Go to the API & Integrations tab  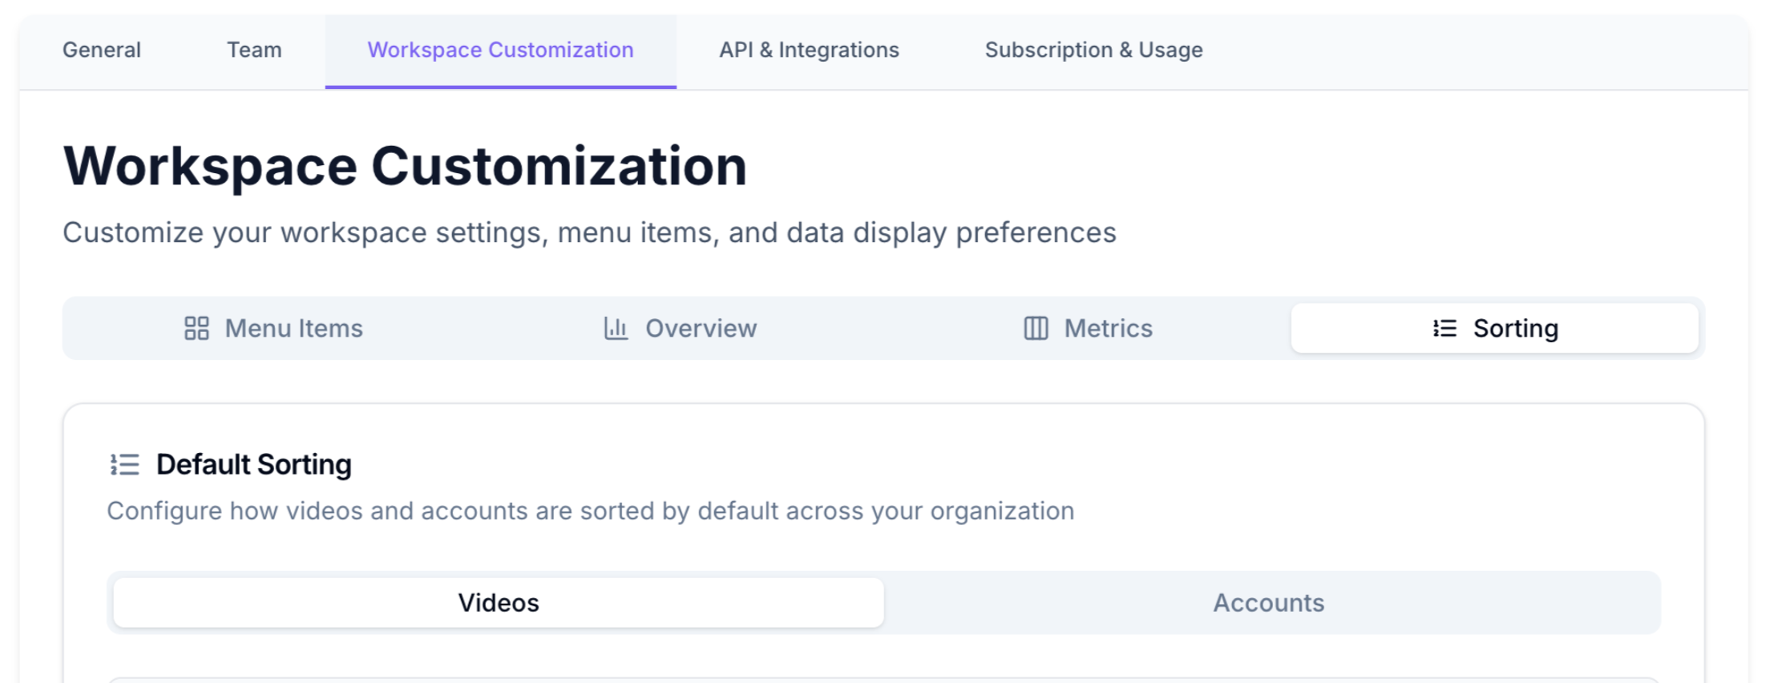[809, 51]
